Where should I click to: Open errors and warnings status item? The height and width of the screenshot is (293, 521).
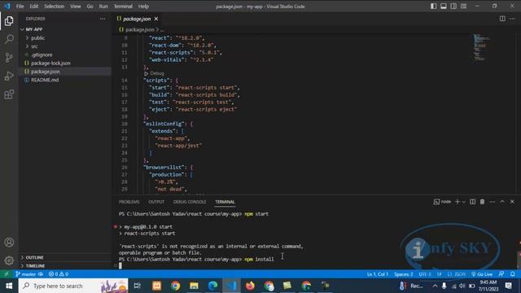[x=59, y=274]
